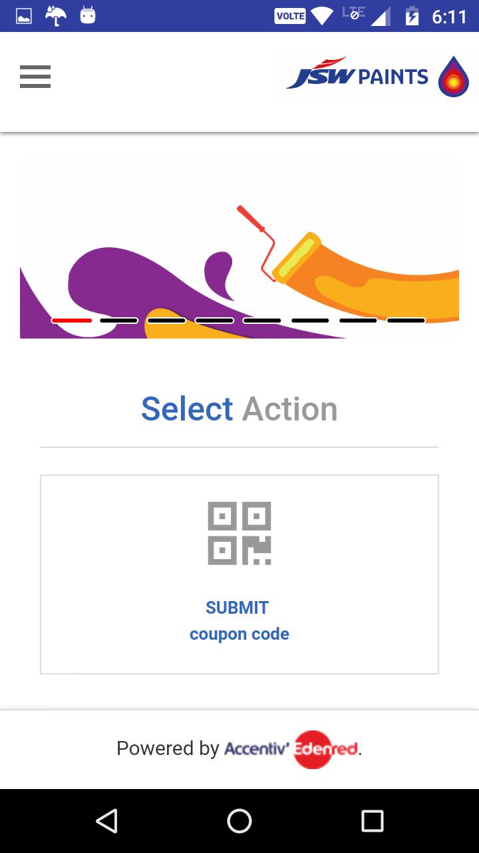Image resolution: width=479 pixels, height=853 pixels.
Task: Jump to the sixth carousel slide indicator
Action: pyautogui.click(x=310, y=321)
